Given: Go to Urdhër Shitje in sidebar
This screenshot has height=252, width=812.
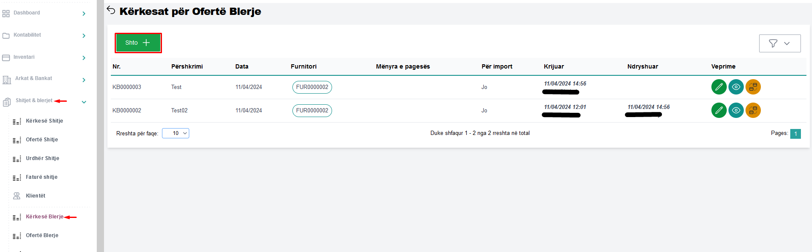Looking at the screenshot, I should click(x=42, y=158).
